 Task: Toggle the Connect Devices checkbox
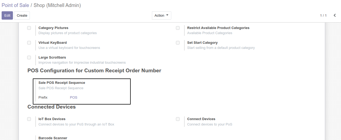pyautogui.click(x=178, y=119)
